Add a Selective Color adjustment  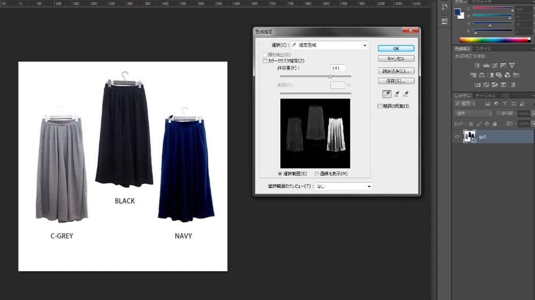(503, 85)
